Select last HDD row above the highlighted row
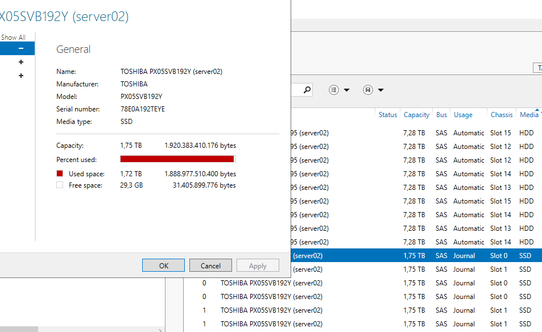The image size is (542, 332). click(416, 242)
